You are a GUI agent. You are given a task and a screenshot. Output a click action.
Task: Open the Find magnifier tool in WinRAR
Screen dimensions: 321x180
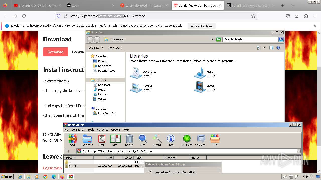143,140
